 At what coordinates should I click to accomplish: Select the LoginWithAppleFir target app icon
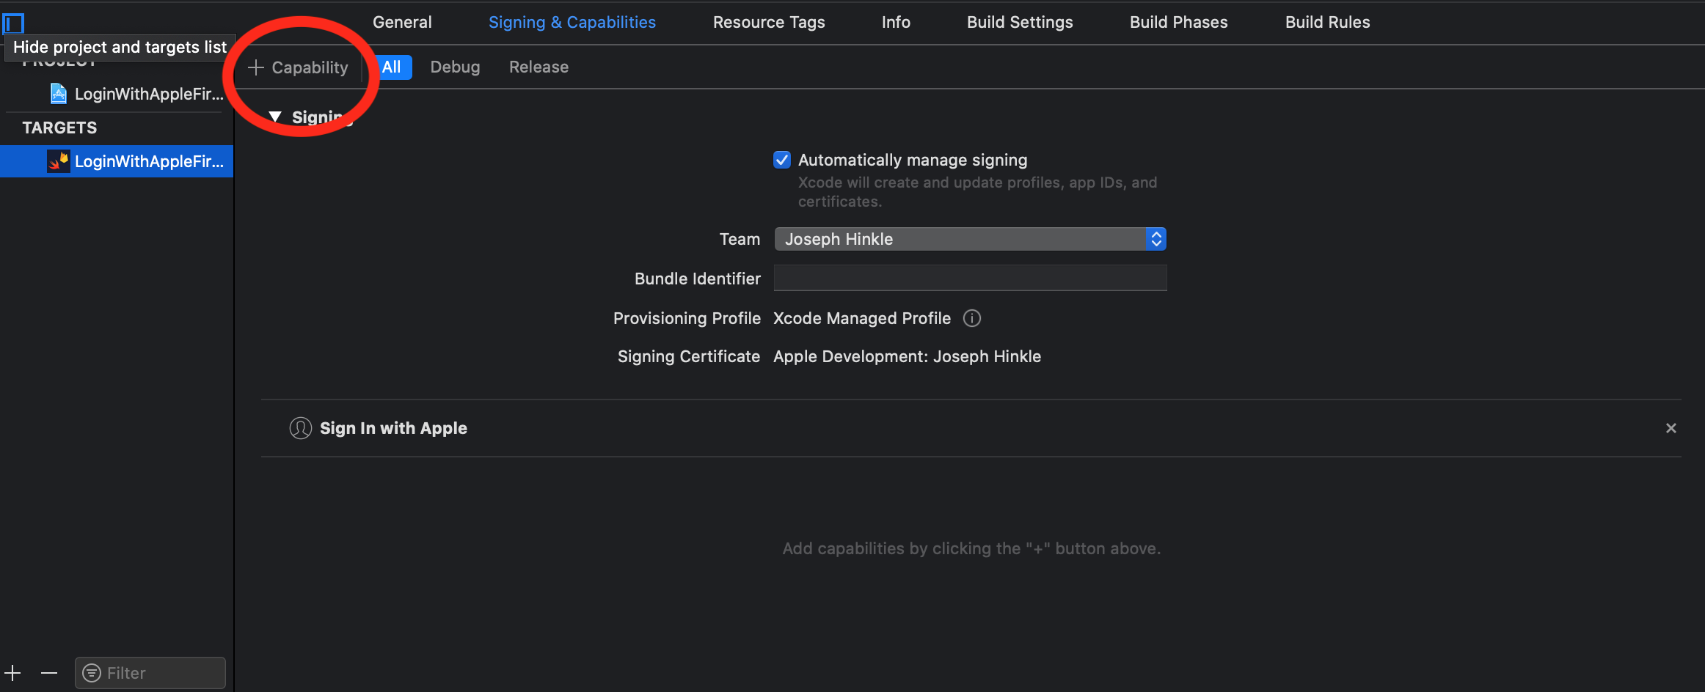click(59, 161)
